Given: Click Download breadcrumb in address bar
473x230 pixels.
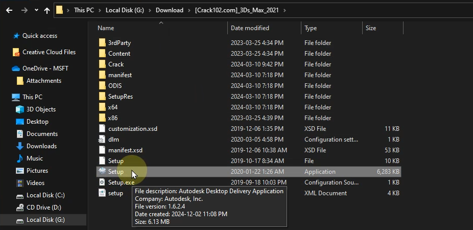Looking at the screenshot, I should coord(170,10).
